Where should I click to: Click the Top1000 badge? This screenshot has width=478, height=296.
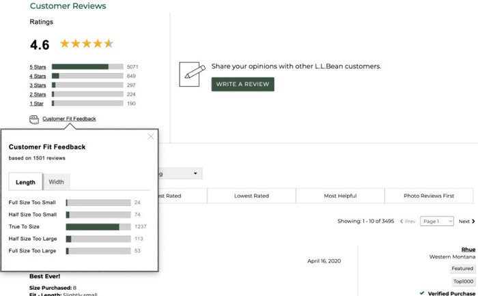(463, 282)
